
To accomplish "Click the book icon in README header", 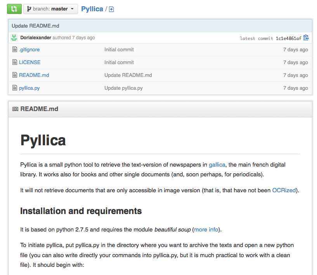I will 16,109.
